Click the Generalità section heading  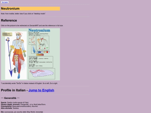[10, 98]
